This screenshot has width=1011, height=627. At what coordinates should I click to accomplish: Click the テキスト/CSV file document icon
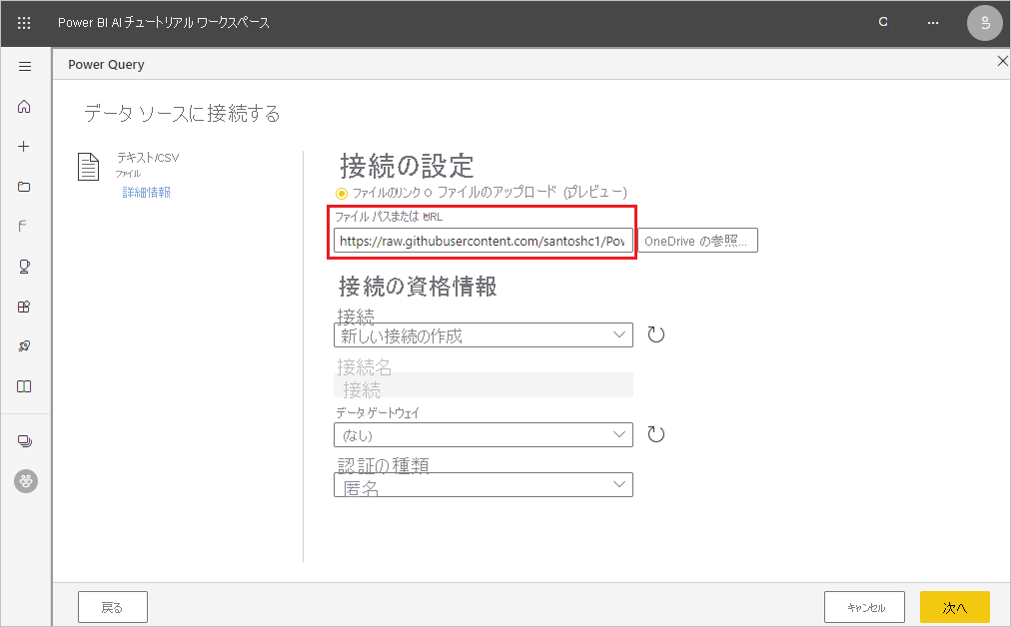coord(88,167)
